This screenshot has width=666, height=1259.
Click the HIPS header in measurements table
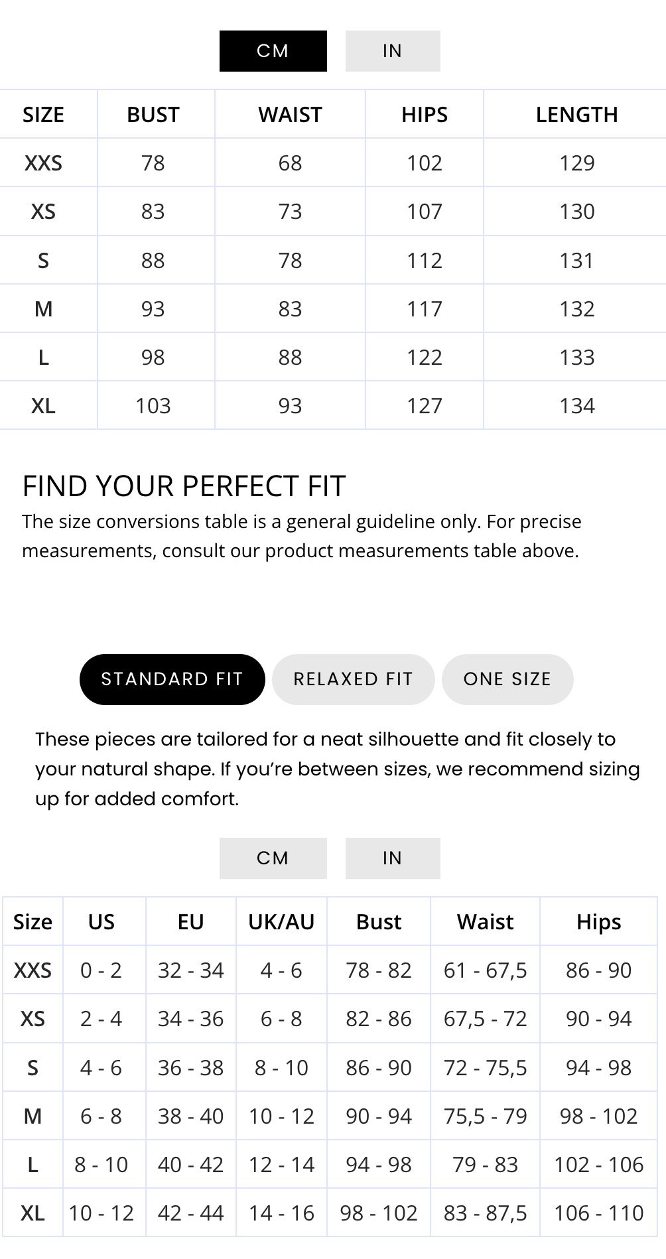tap(424, 115)
